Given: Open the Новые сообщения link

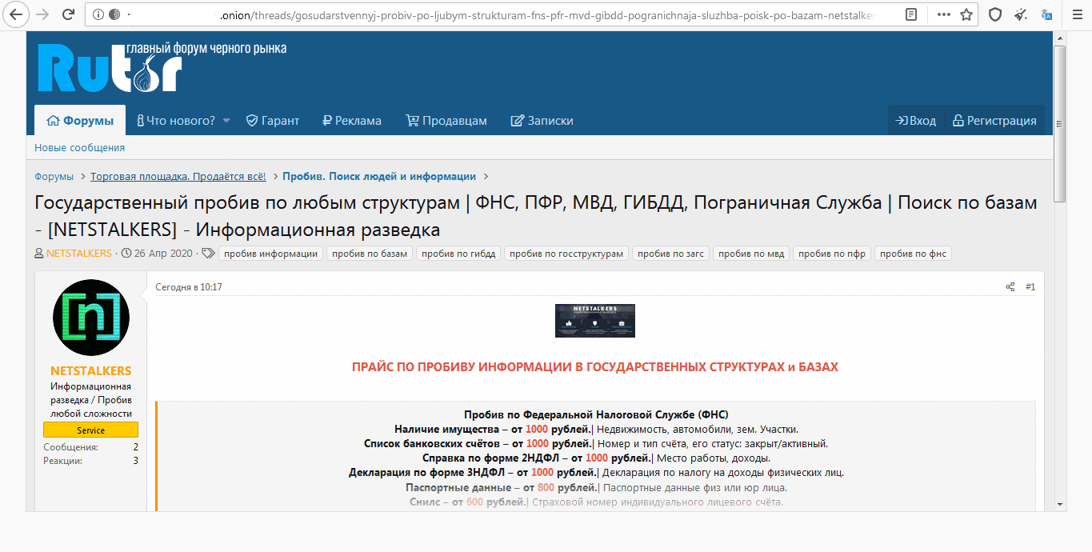Looking at the screenshot, I should [79, 148].
